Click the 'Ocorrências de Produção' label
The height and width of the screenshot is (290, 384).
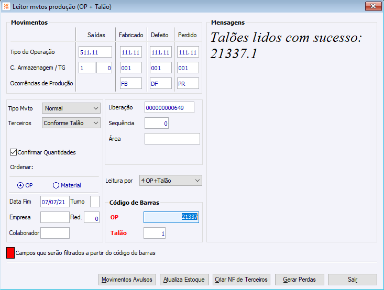[x=41, y=83]
